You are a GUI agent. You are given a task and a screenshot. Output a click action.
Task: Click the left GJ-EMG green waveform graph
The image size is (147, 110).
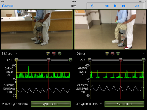pos(43,72)
